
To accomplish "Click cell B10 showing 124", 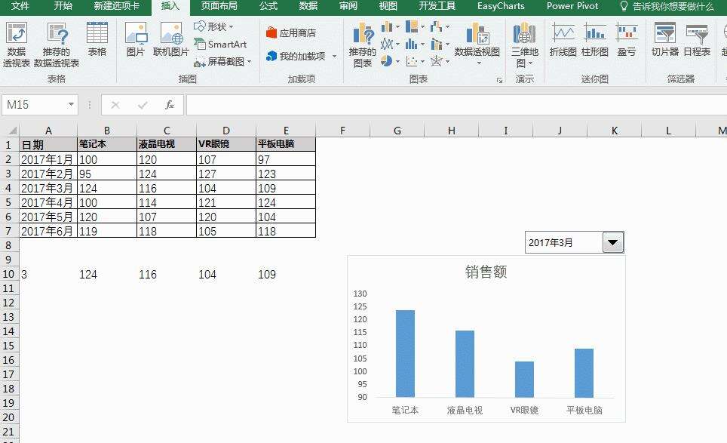I will [106, 275].
